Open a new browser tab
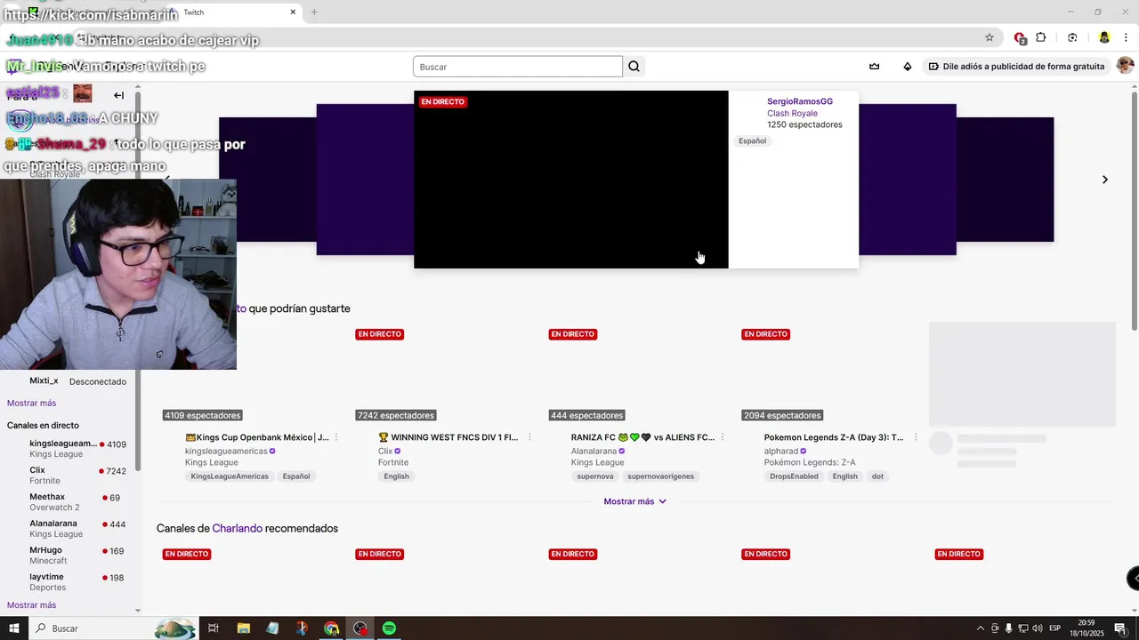1139x640 pixels. [314, 12]
